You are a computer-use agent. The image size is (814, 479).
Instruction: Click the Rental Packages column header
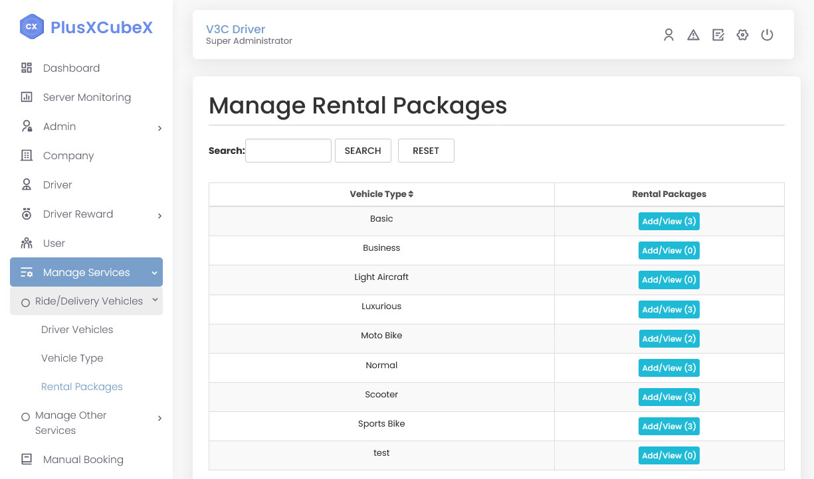(x=669, y=194)
